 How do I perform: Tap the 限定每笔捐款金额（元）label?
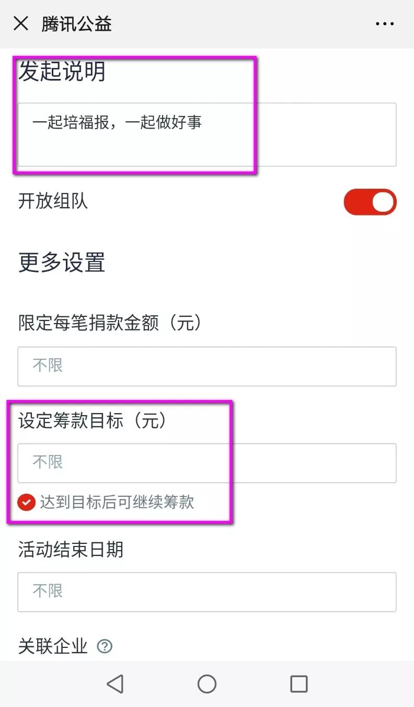click(110, 323)
